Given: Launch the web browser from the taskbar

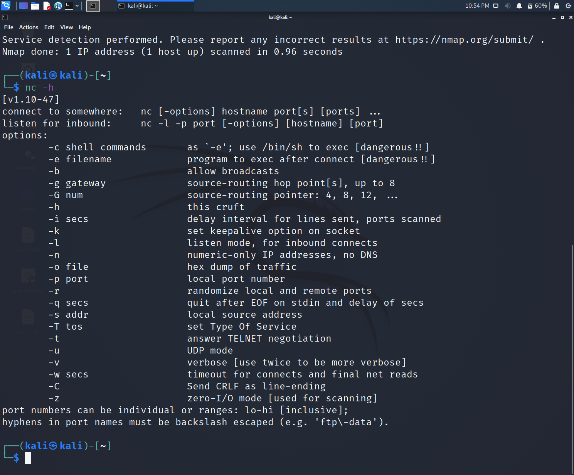Looking at the screenshot, I should pos(58,6).
